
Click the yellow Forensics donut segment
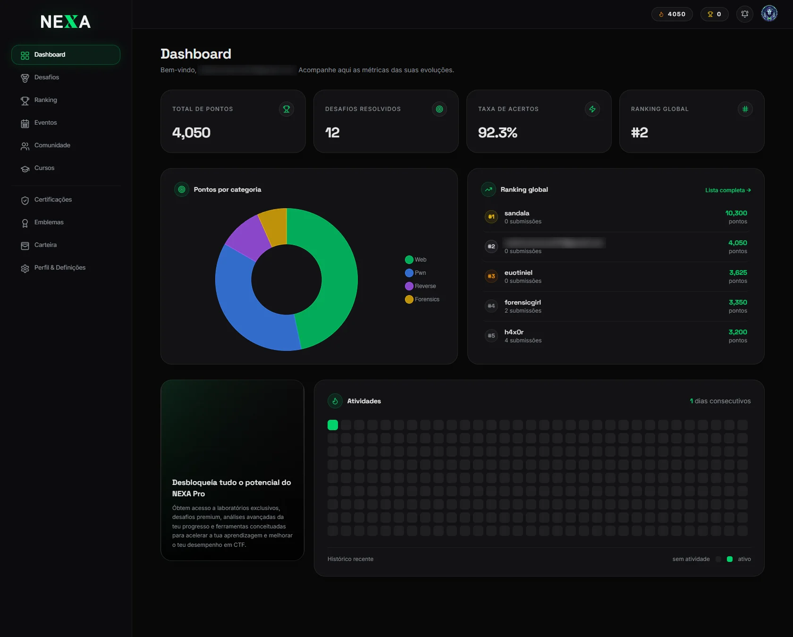coord(276,227)
